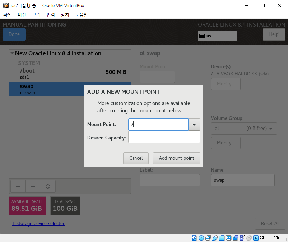Screen dimensions: 288x242
Task: Minimize the VirtualBox window
Action: pyautogui.click(x=247, y=5)
